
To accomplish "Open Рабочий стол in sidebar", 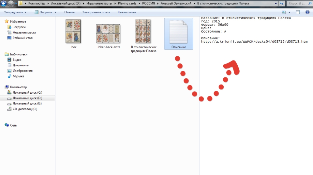I will (22, 38).
